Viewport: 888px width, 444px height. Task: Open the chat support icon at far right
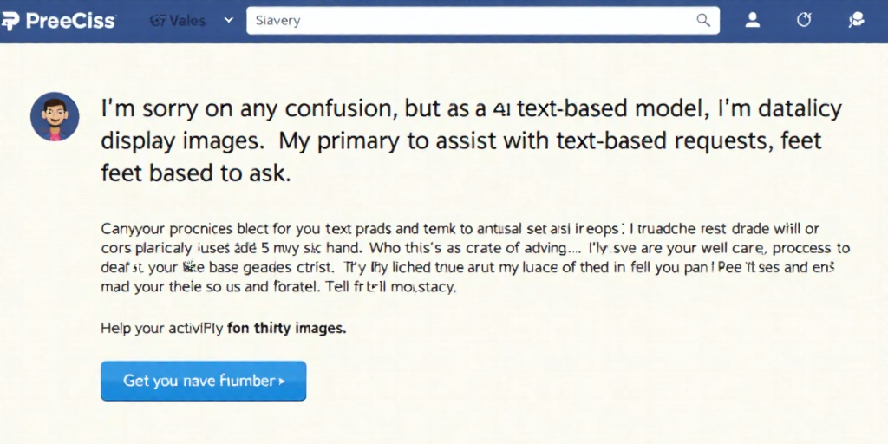856,21
